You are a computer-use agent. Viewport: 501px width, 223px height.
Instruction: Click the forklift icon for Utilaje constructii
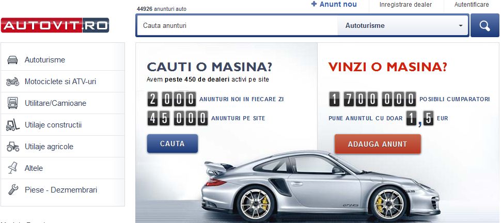(x=12, y=125)
